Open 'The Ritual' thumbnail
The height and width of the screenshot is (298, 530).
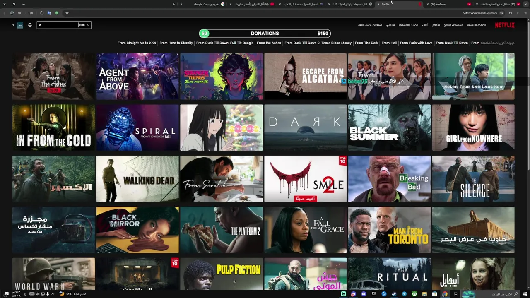click(x=389, y=274)
